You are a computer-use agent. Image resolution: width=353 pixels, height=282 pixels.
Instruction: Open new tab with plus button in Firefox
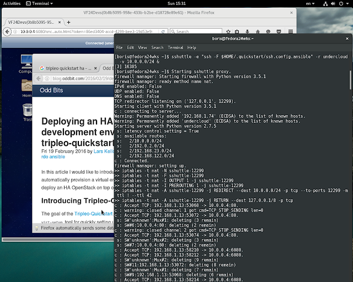(68, 22)
